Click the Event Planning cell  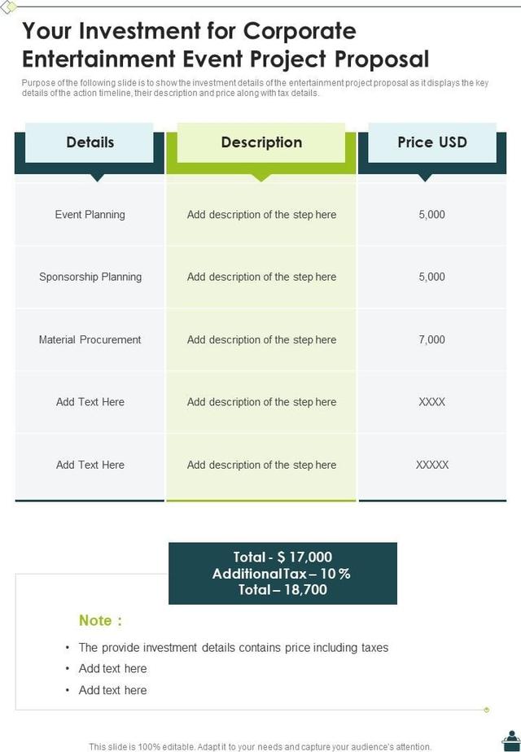(x=90, y=215)
